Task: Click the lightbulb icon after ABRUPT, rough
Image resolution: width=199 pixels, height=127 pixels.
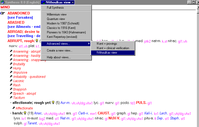Action: [37, 40]
